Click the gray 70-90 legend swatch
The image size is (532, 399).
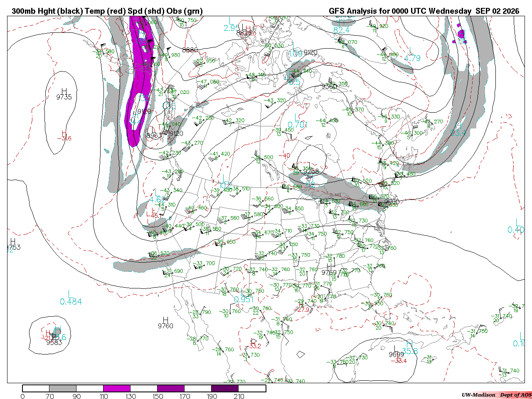coord(63,388)
